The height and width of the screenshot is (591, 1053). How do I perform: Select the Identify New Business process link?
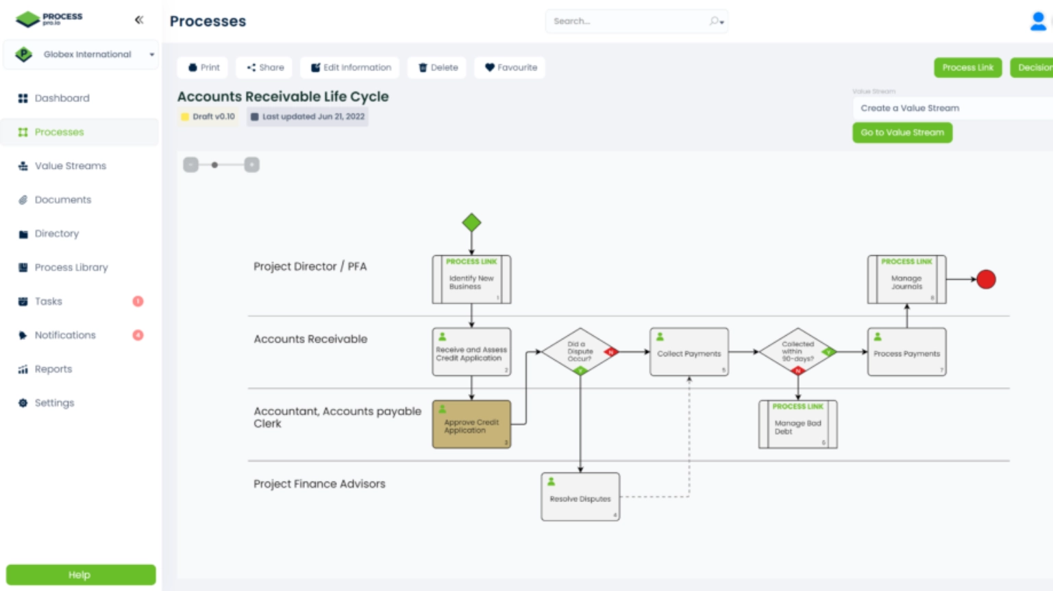tap(471, 280)
